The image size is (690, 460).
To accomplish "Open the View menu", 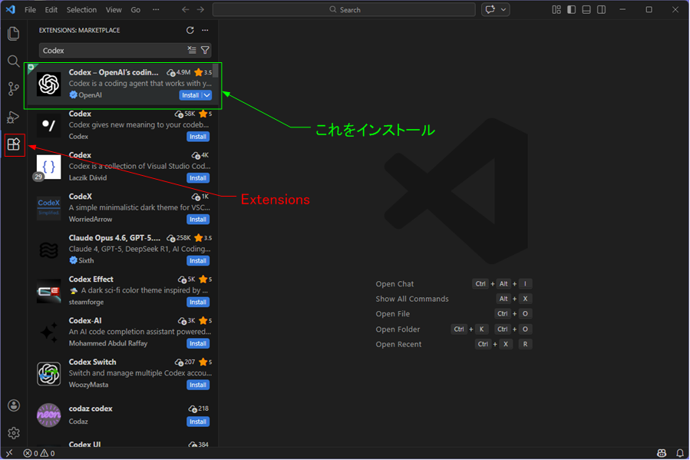I will tap(114, 10).
